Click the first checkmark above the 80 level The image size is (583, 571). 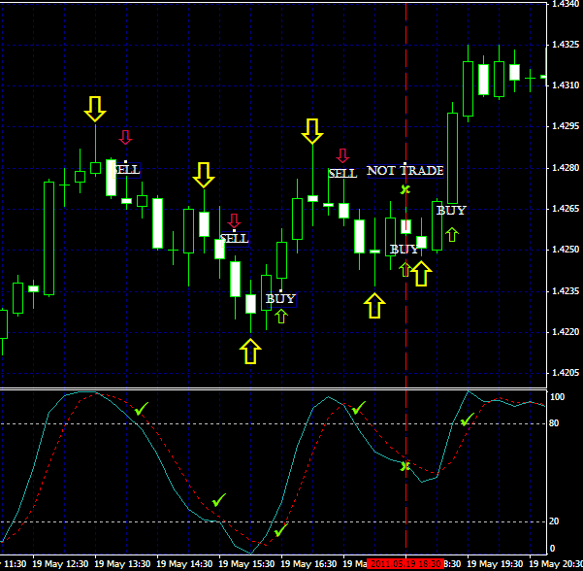[x=142, y=409]
